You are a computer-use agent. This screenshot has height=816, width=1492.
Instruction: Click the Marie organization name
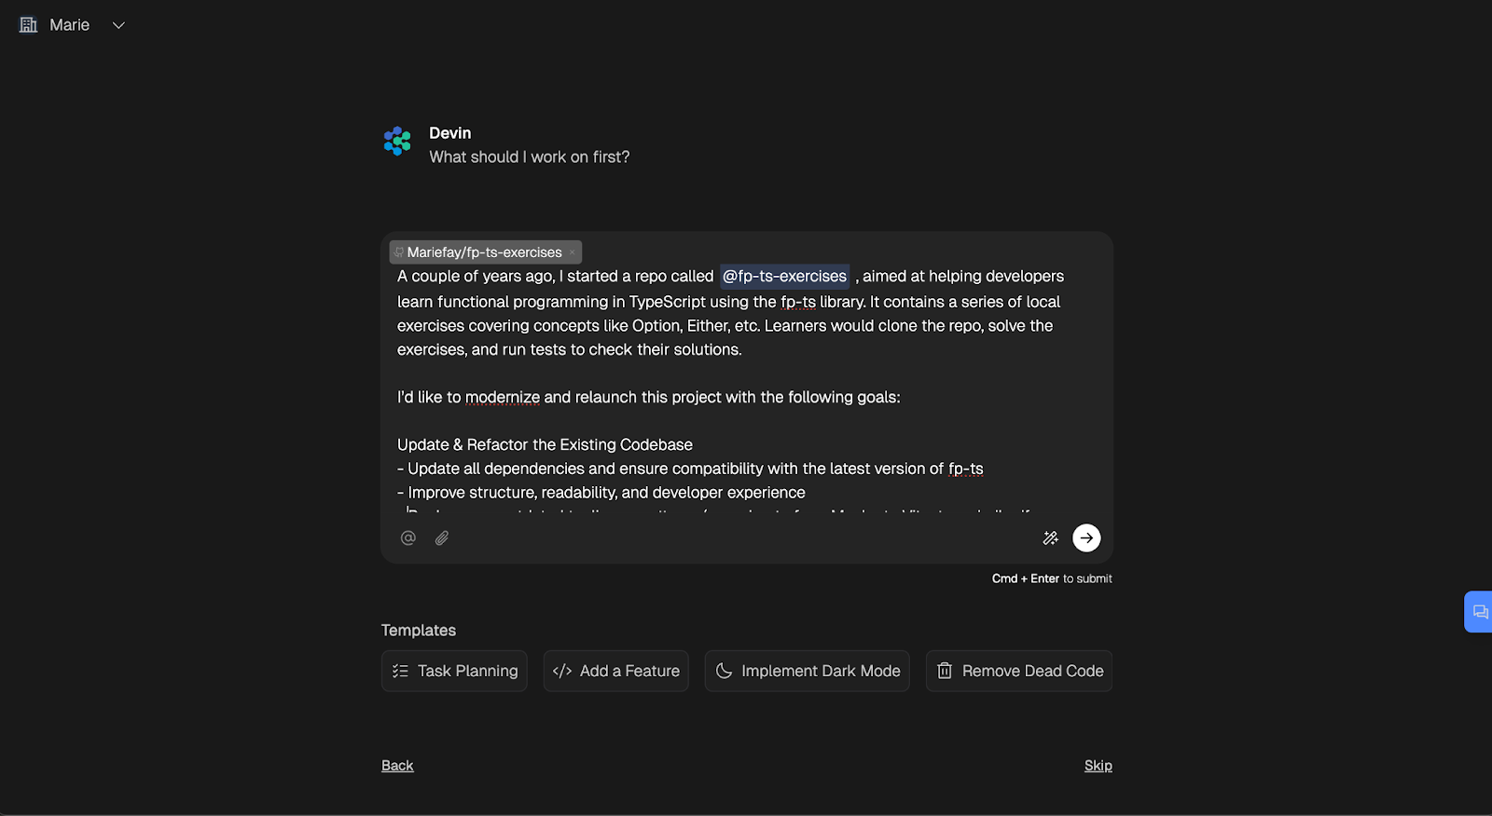[x=70, y=25]
